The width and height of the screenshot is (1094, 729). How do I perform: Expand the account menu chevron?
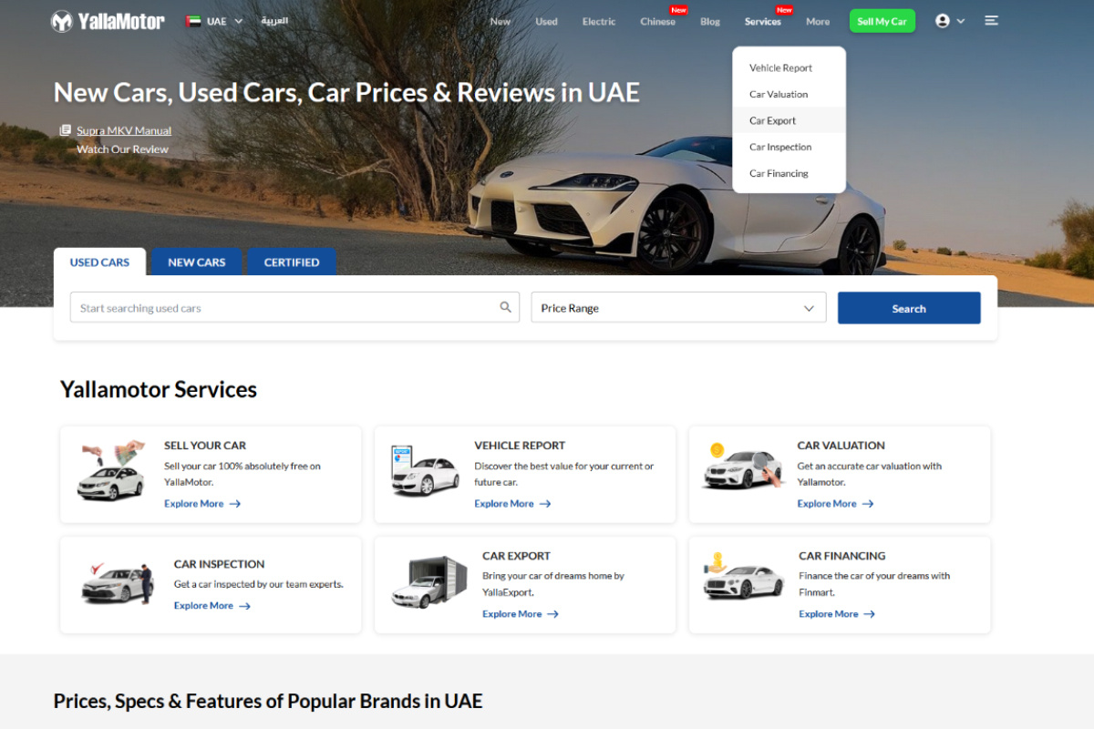pyautogui.click(x=960, y=20)
